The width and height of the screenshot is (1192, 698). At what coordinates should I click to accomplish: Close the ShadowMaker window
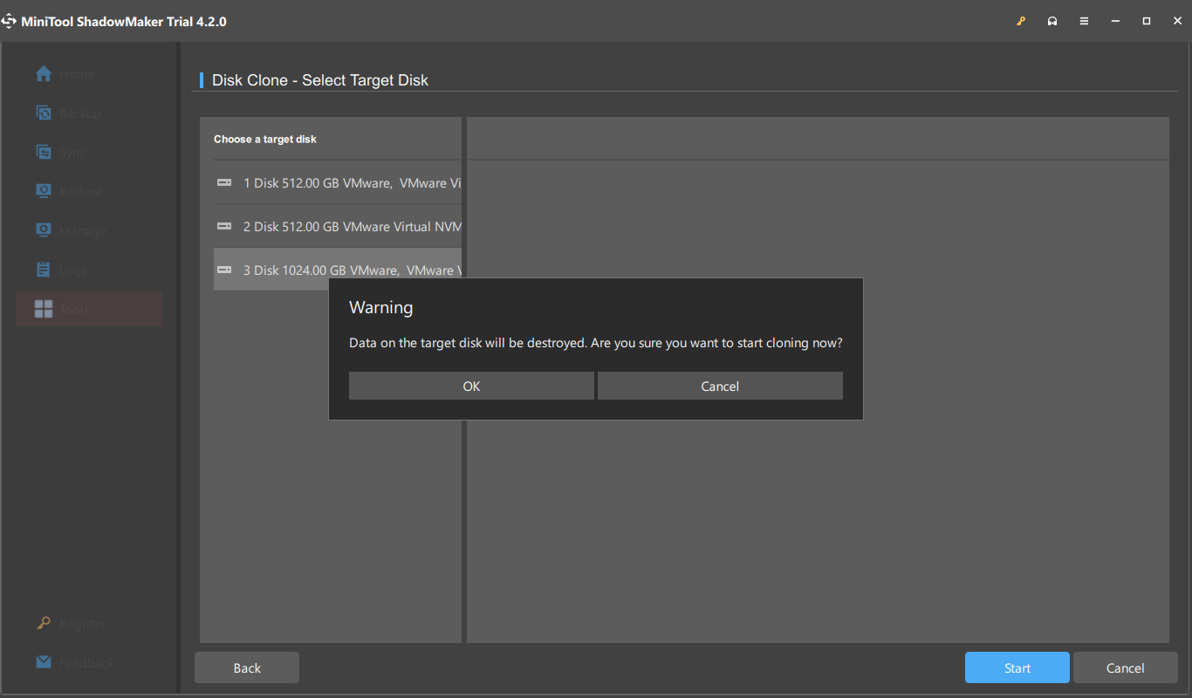1177,21
